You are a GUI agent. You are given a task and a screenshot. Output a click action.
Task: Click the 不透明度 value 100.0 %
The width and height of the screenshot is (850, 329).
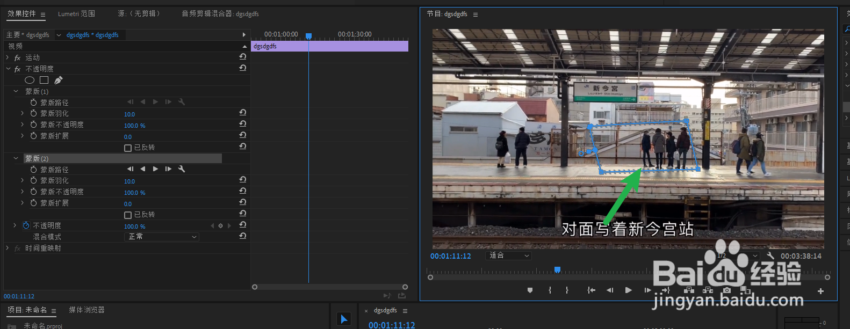[135, 226]
